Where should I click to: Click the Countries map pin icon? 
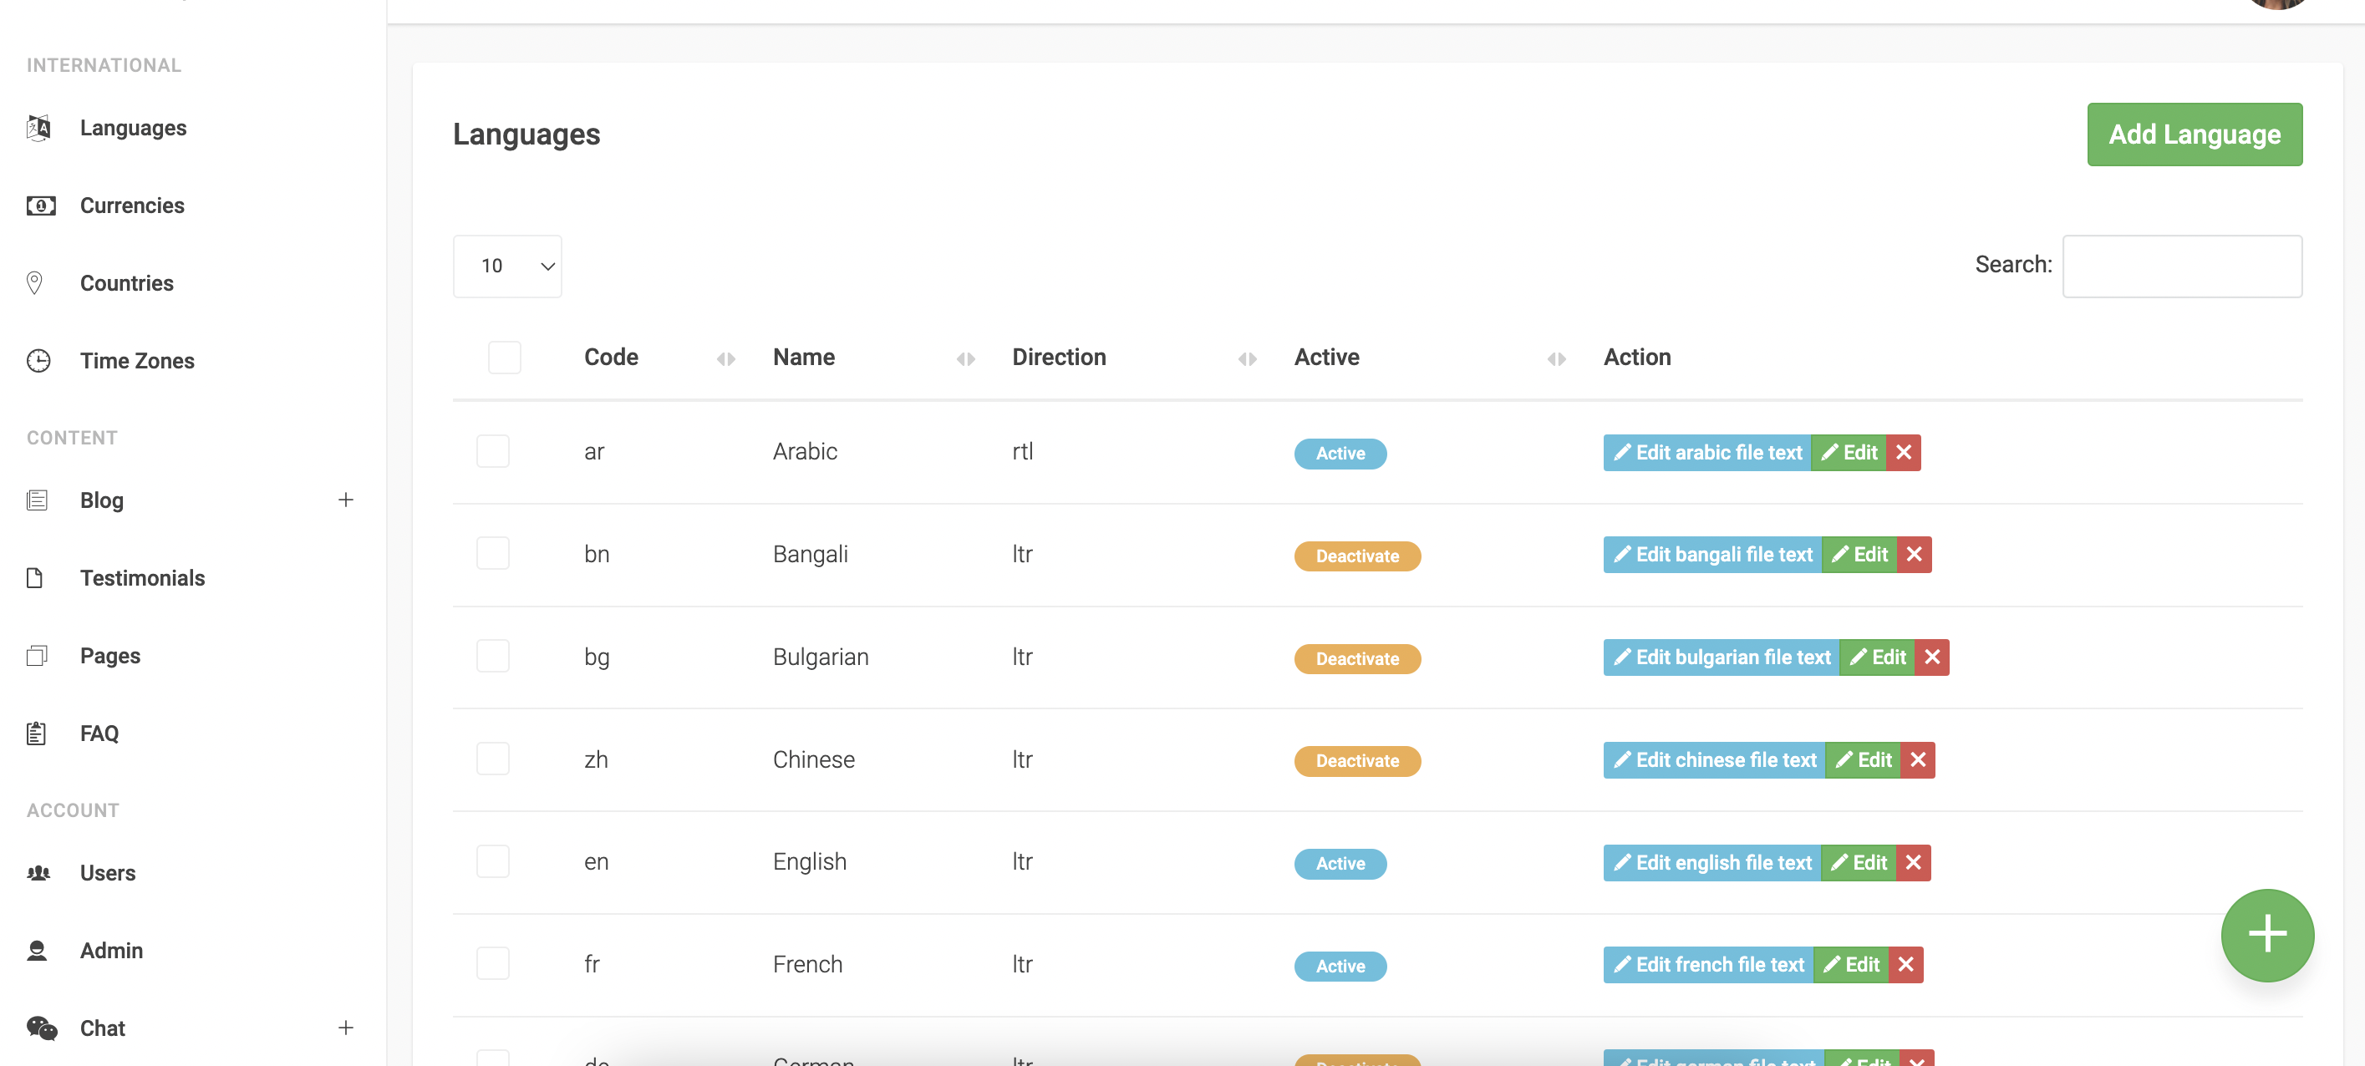[x=35, y=283]
